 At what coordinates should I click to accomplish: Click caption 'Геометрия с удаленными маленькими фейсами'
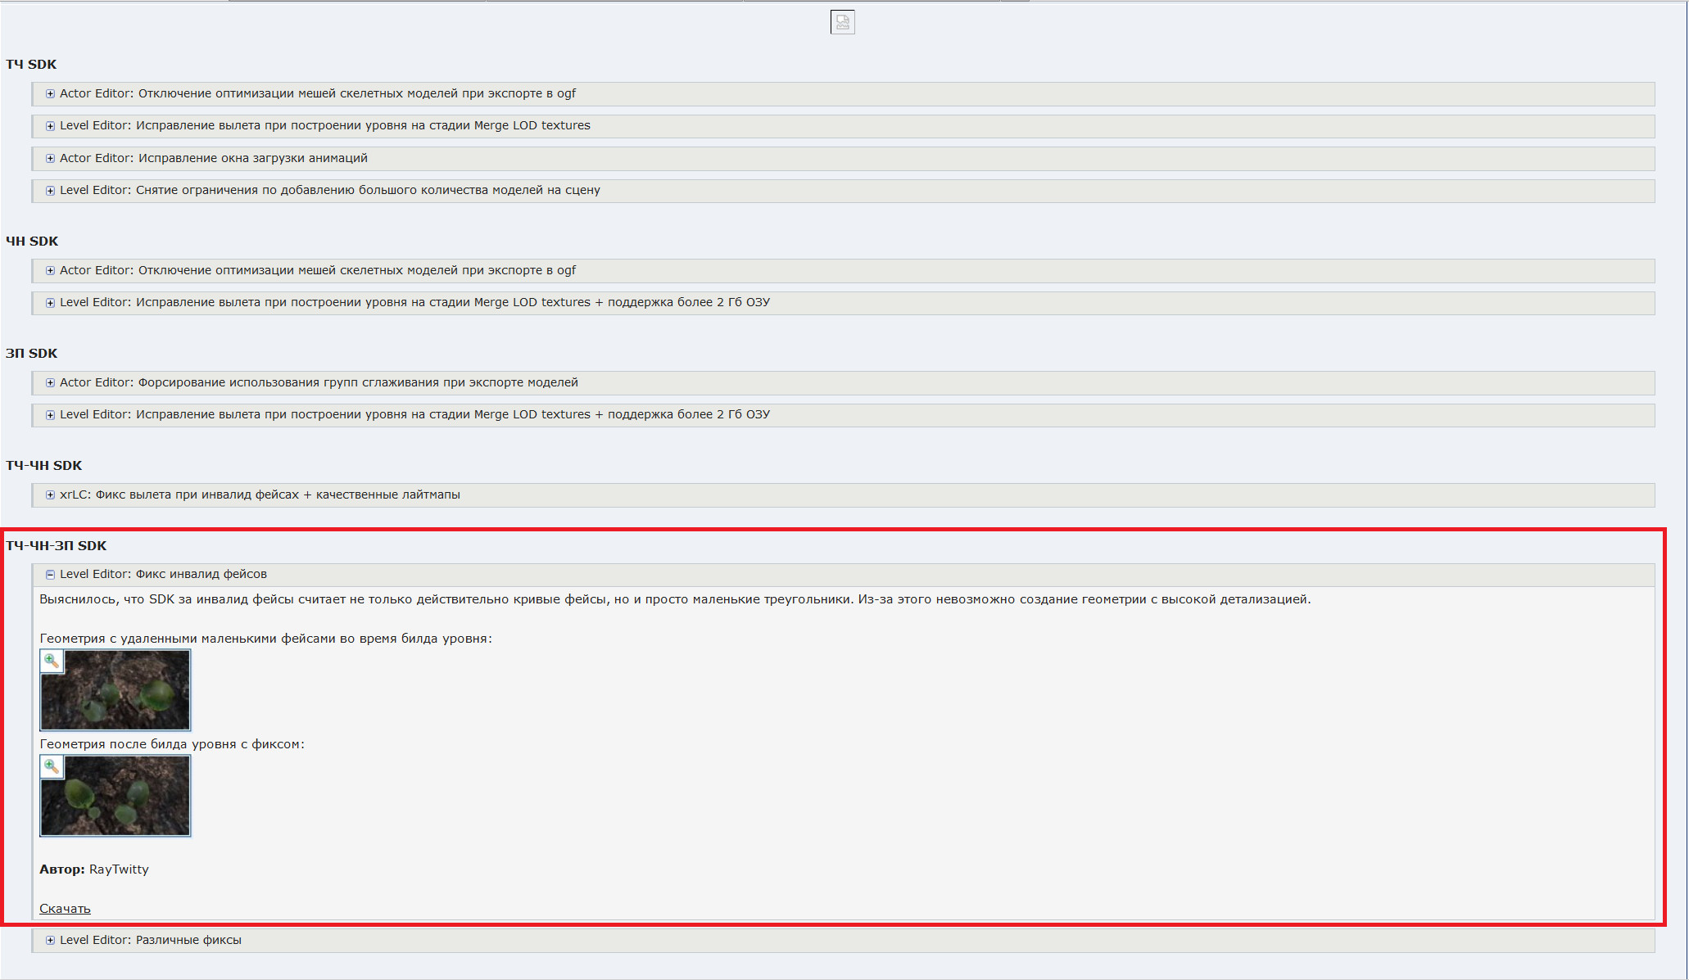pyautogui.click(x=265, y=639)
